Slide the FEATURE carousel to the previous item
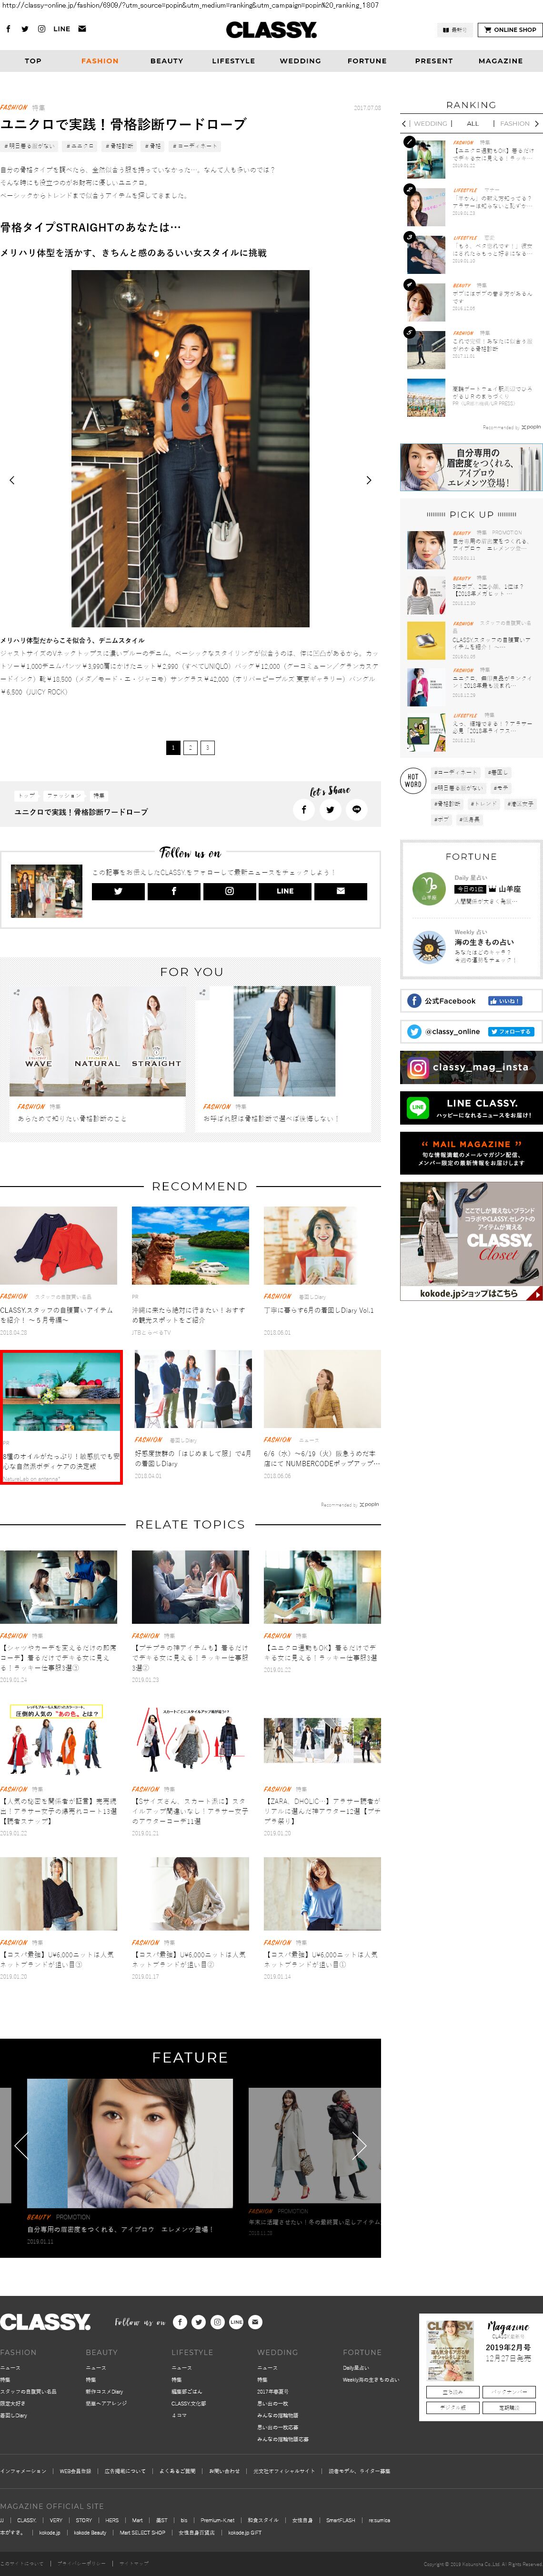Viewport: 543px width, 2576px height. [20, 2145]
